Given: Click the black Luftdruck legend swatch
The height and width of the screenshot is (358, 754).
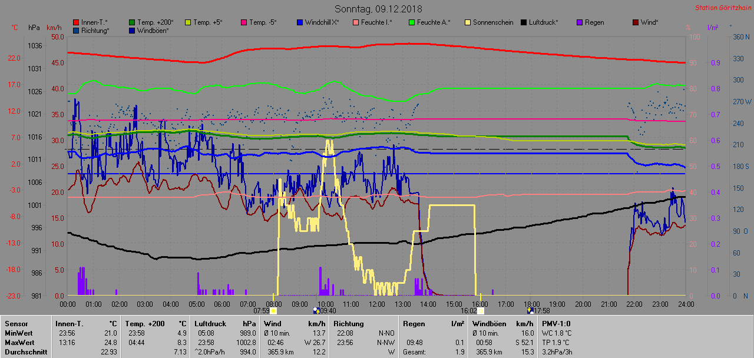Looking at the screenshot, I should pyautogui.click(x=524, y=22).
